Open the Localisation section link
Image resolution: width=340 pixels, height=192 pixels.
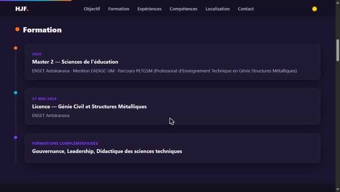[x=218, y=9]
